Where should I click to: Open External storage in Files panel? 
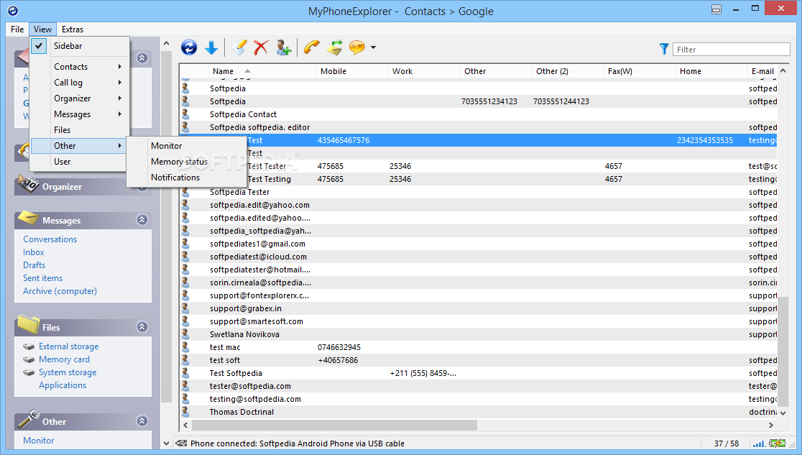point(68,346)
